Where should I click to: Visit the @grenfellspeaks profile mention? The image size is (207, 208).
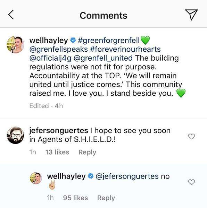(x=59, y=49)
